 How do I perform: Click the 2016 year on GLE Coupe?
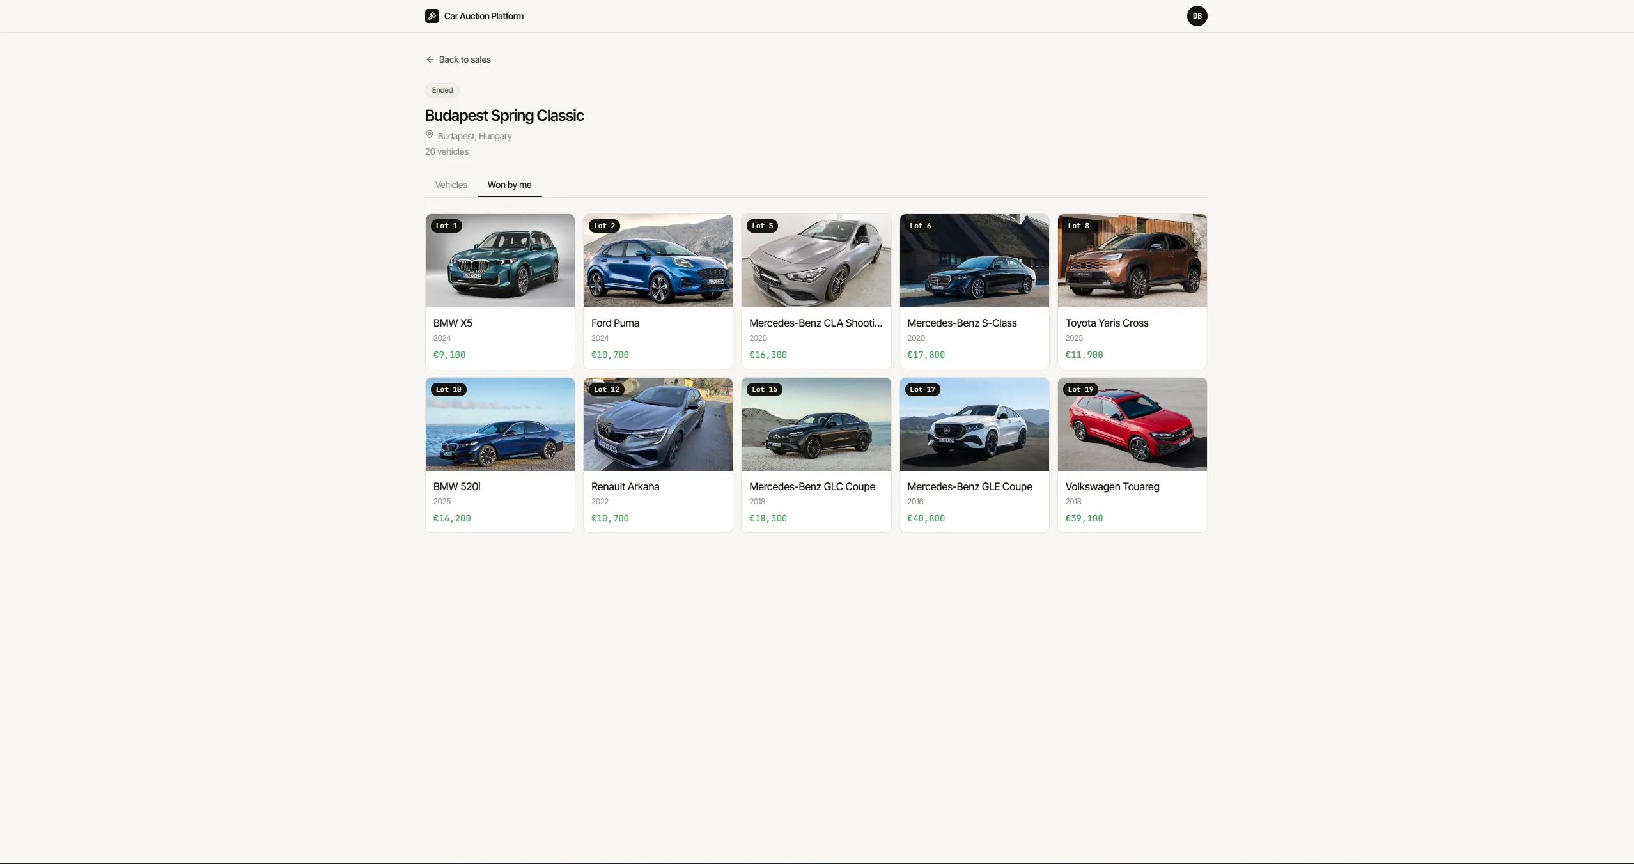point(915,502)
